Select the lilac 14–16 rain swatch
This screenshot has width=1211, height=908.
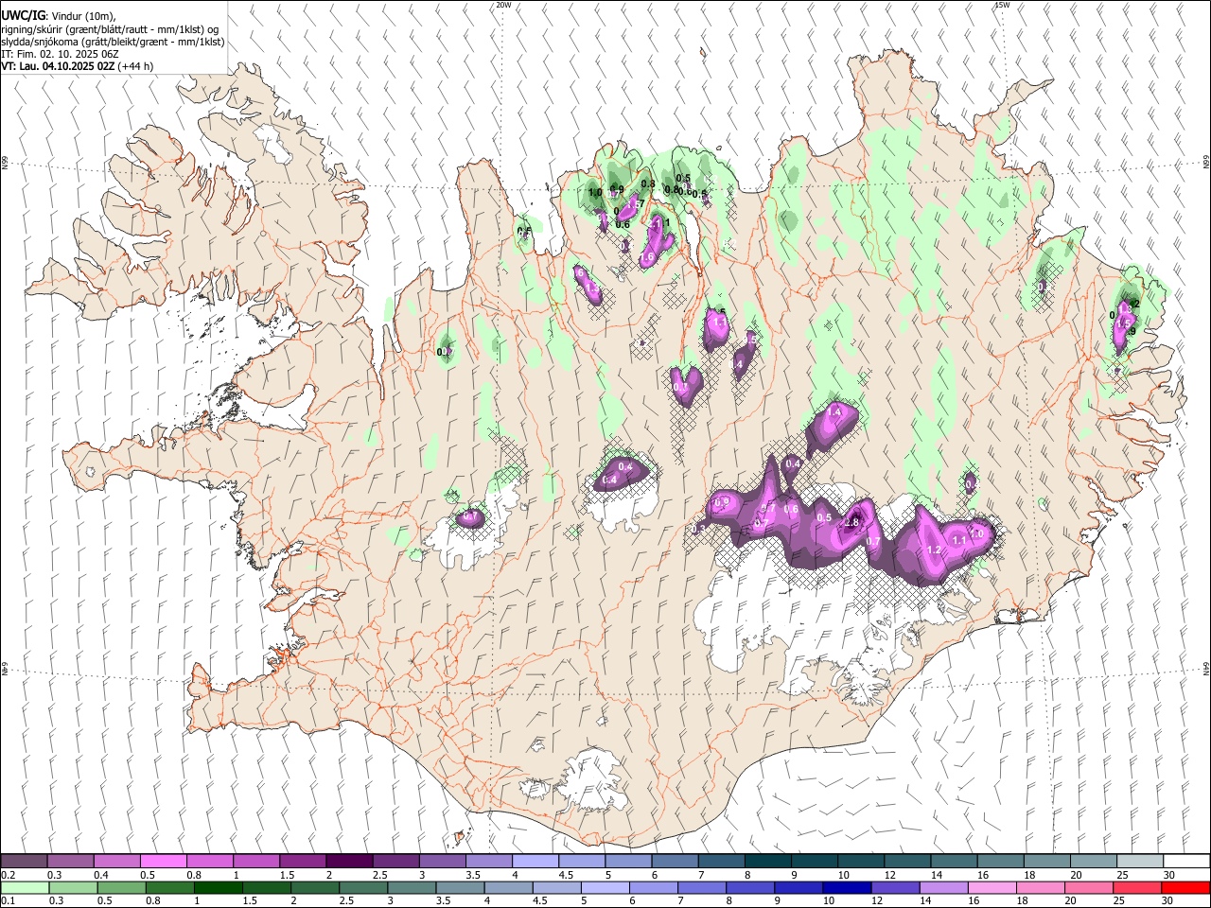(944, 888)
